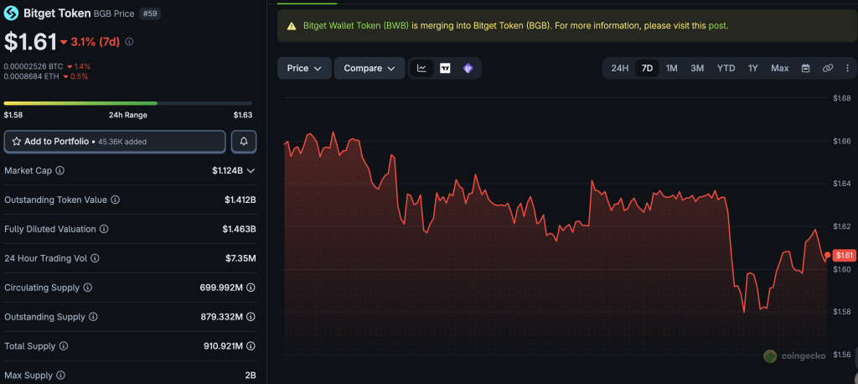
Task: Select 1M chart range
Action: coord(671,69)
